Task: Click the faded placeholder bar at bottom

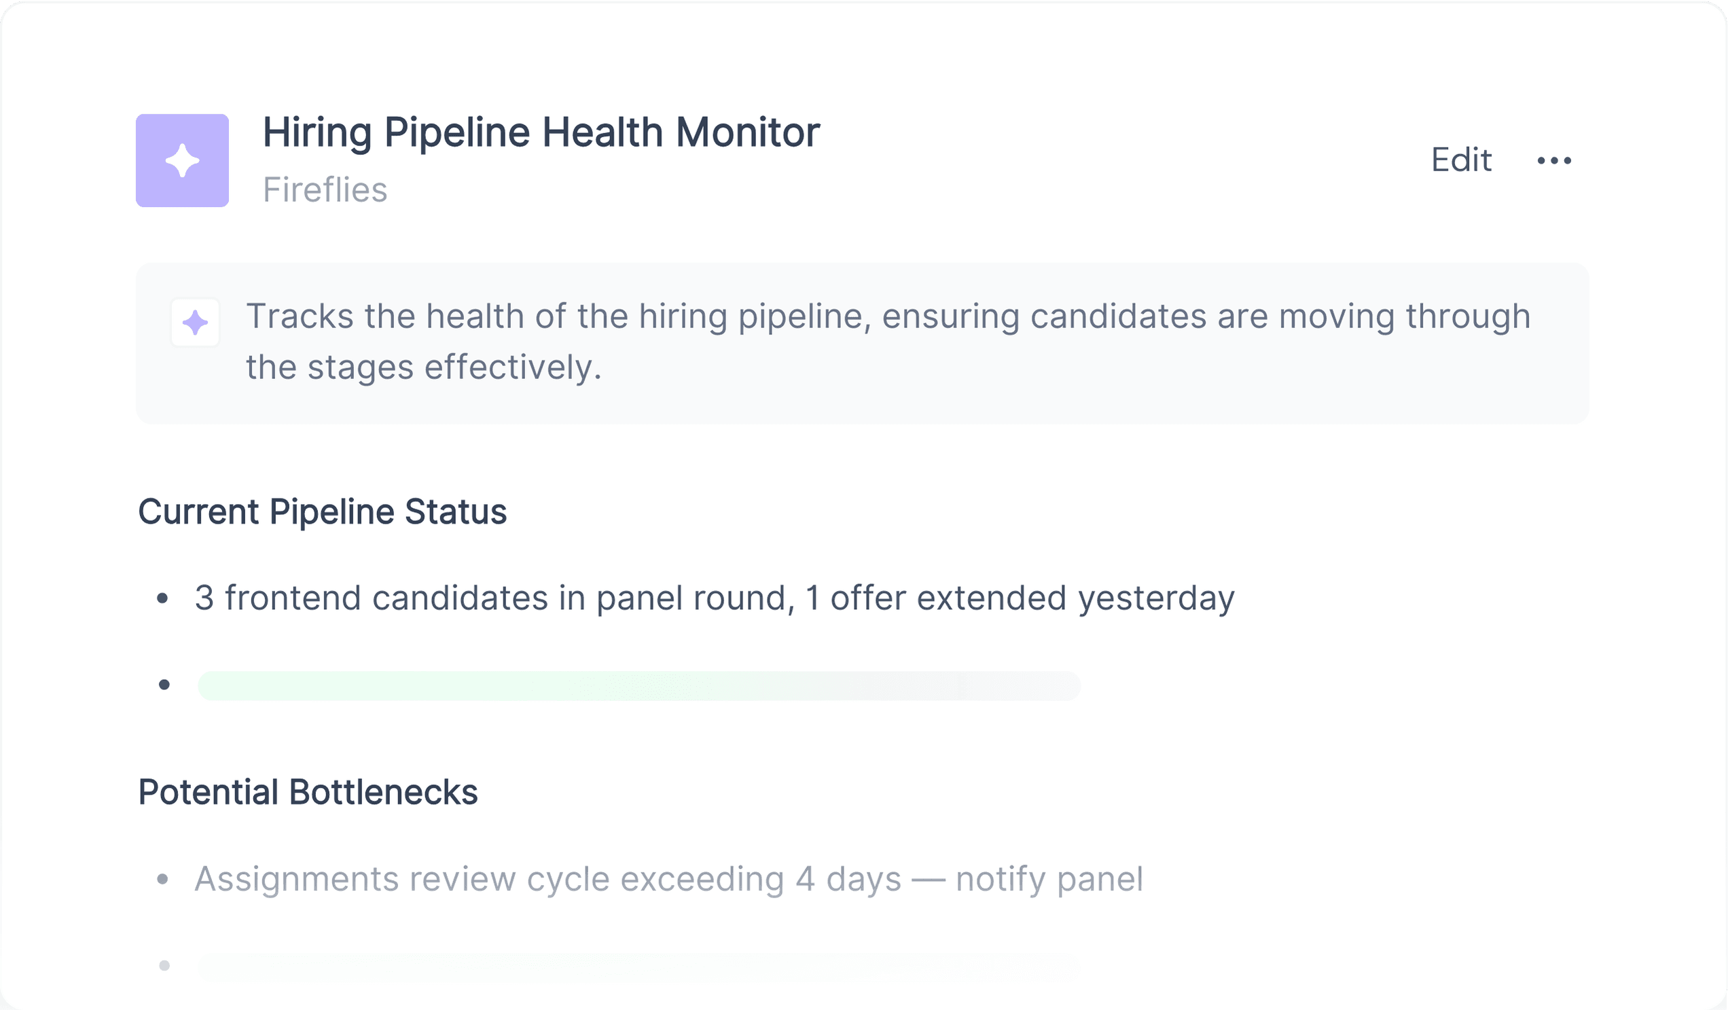Action: tap(639, 966)
